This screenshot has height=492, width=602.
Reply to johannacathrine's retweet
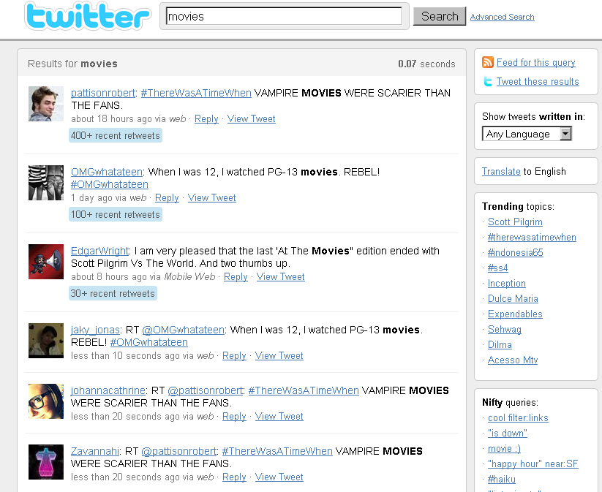[x=234, y=417]
